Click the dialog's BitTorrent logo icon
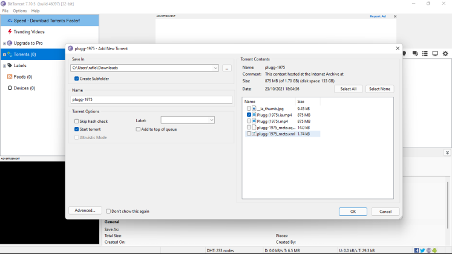This screenshot has height=254, width=452. tap(70, 48)
